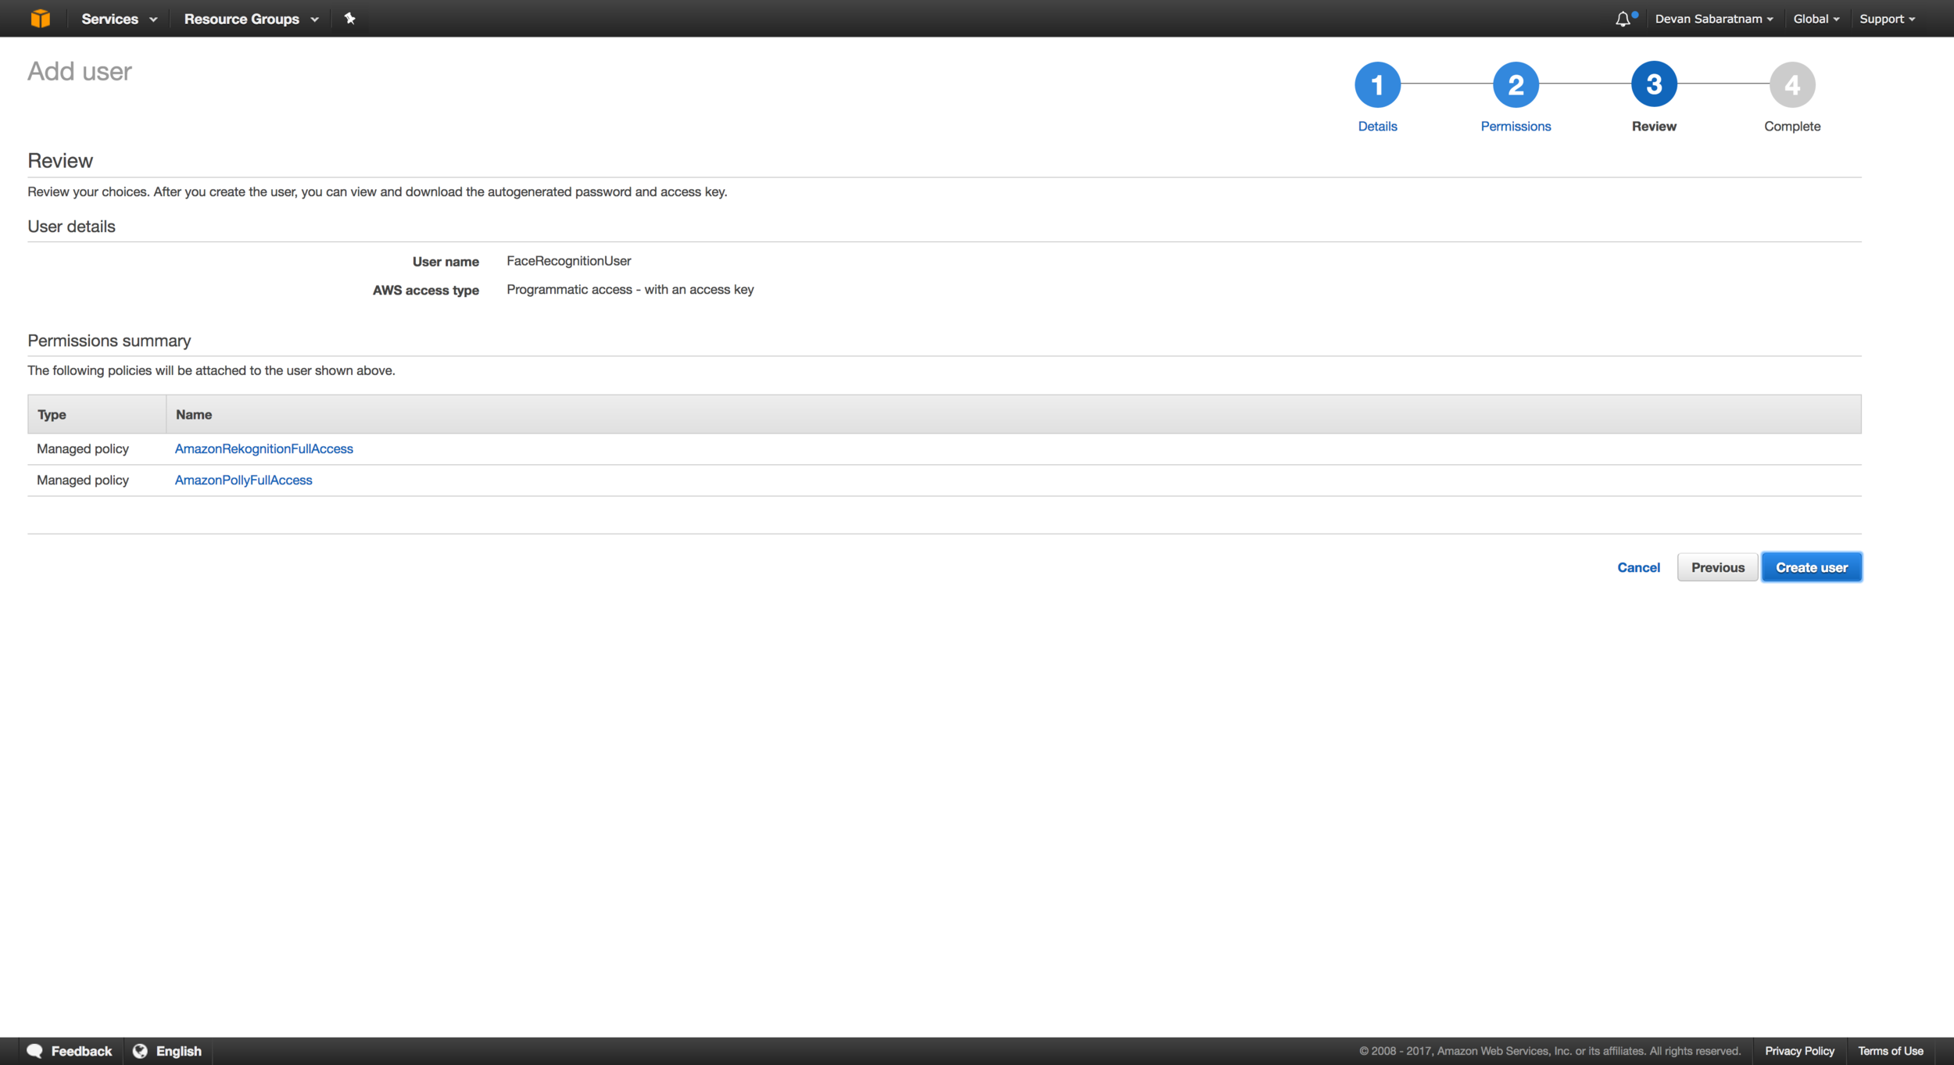Click the Previous button
This screenshot has width=1954, height=1065.
pyautogui.click(x=1717, y=567)
